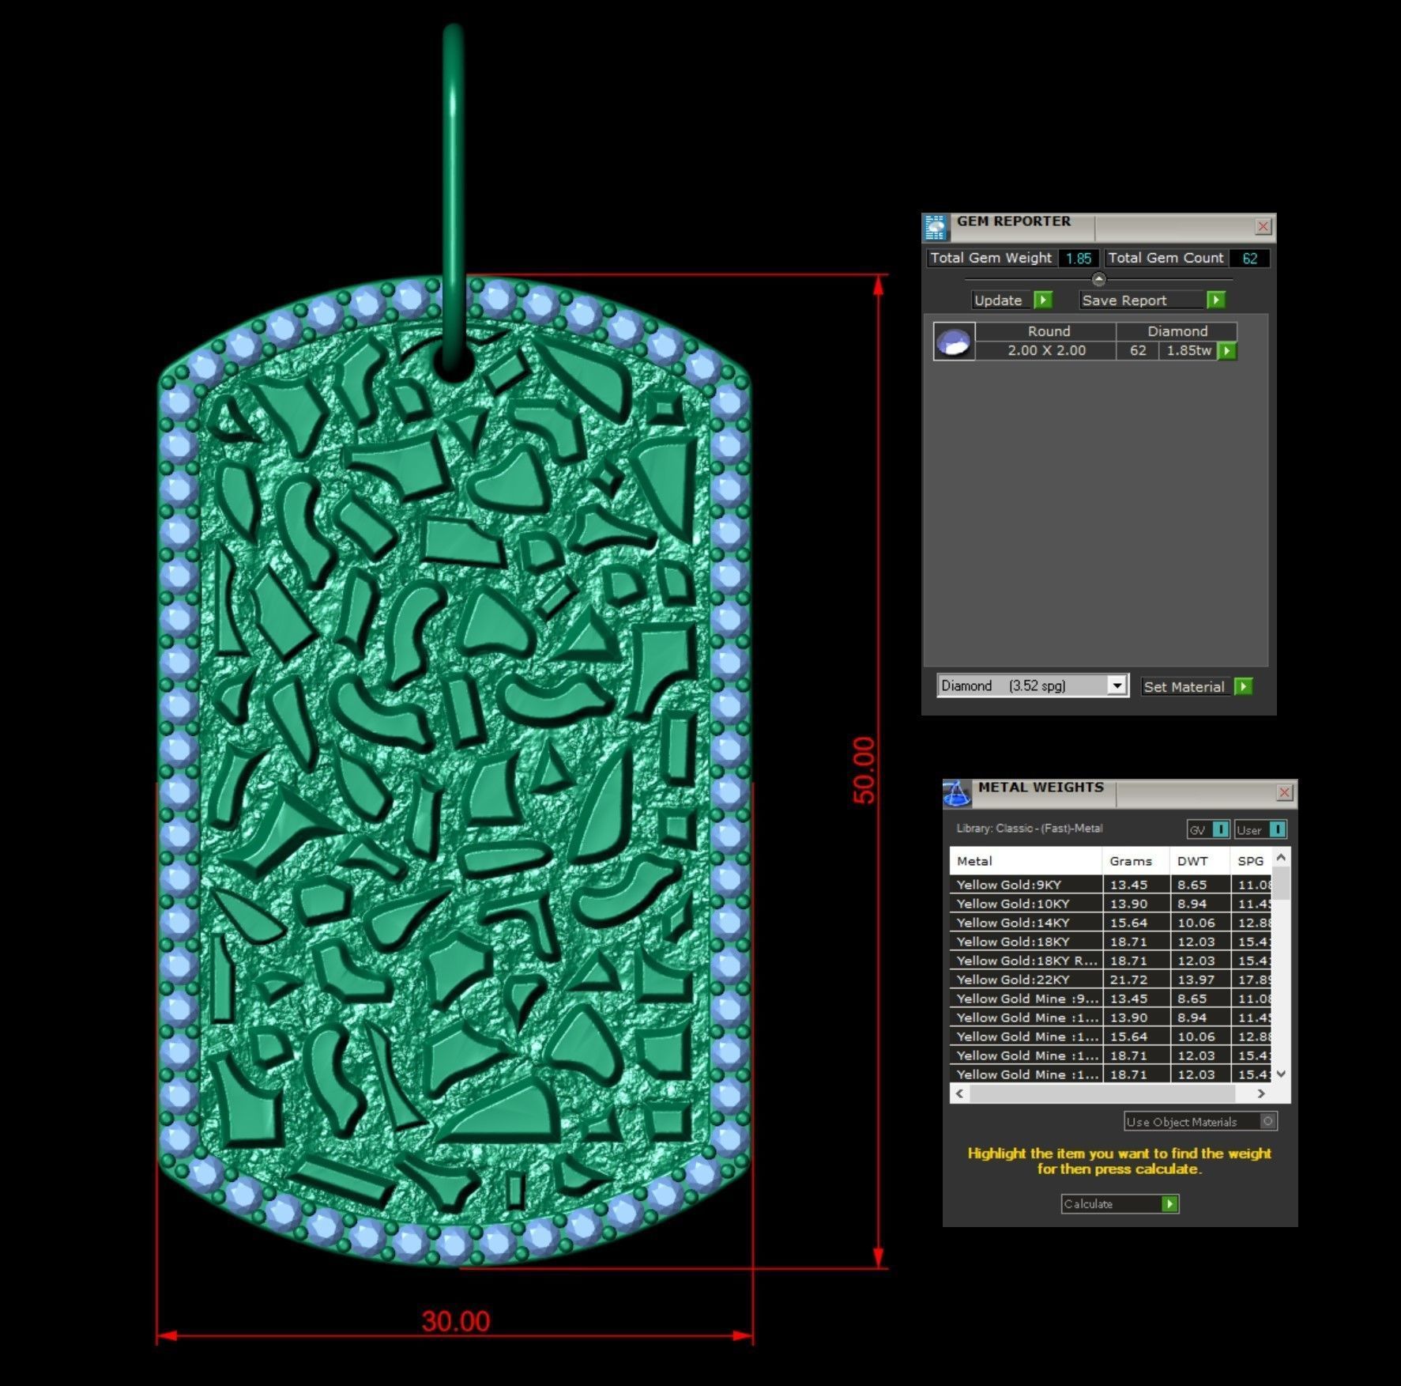Click the Total Gem Count value 62
1401x1386 pixels.
tap(1249, 259)
